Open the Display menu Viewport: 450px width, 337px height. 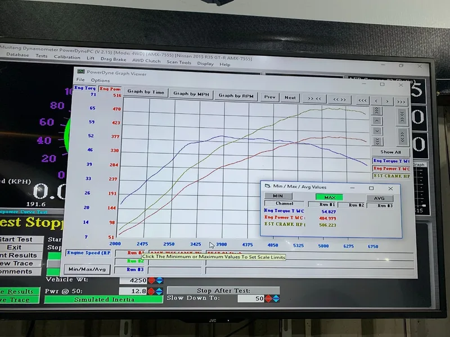pos(205,63)
